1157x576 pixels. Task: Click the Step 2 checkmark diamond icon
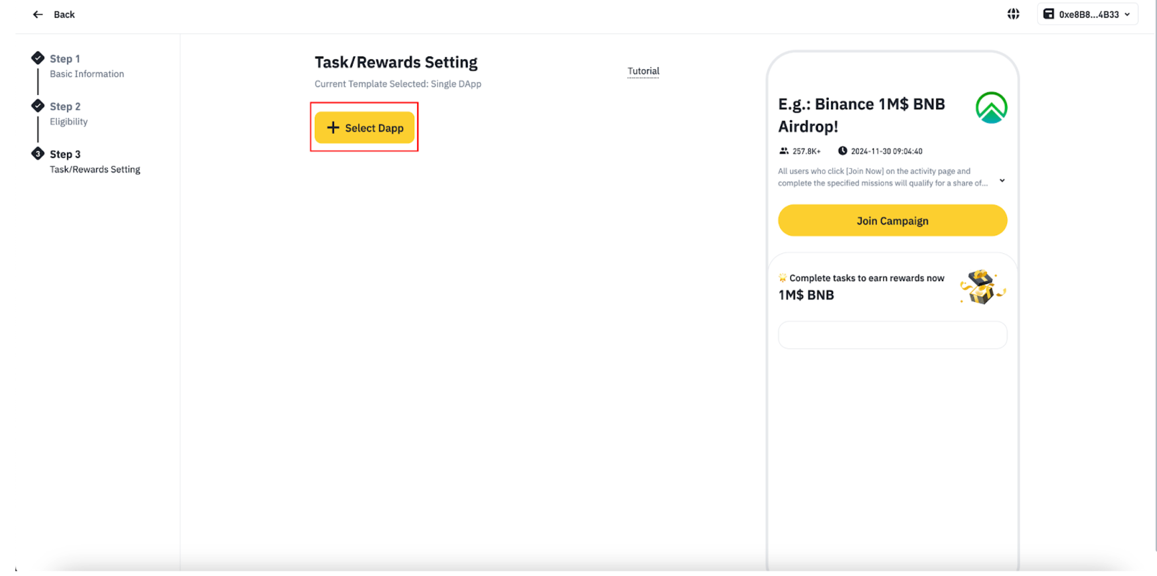tap(37, 106)
